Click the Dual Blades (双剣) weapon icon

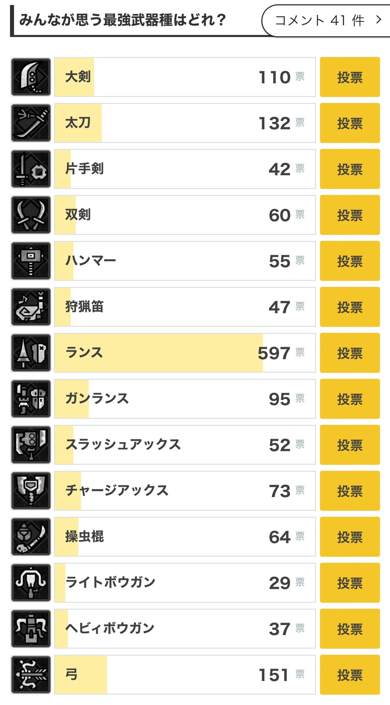pos(31,215)
